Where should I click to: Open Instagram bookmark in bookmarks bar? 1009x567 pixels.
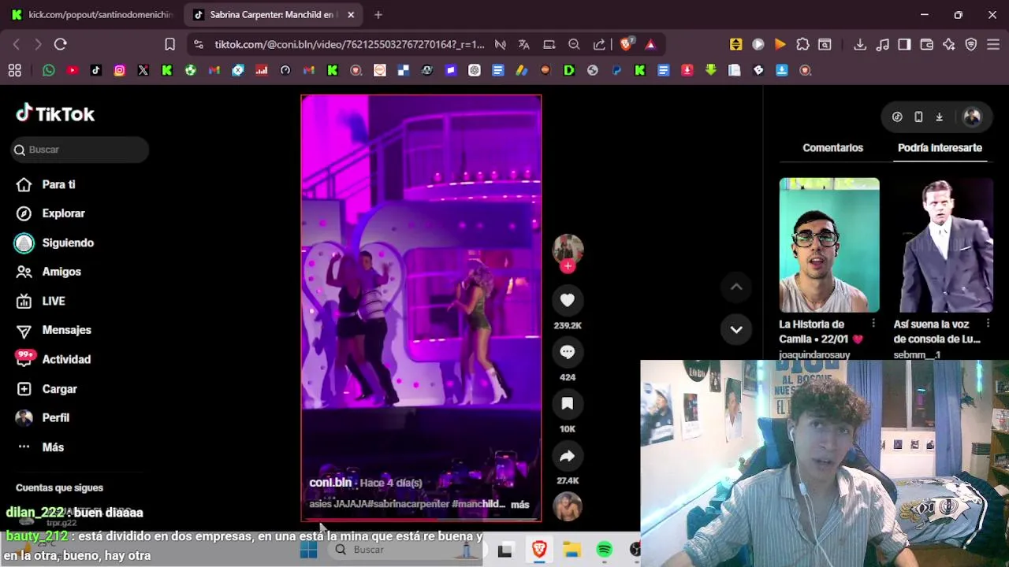tap(120, 70)
